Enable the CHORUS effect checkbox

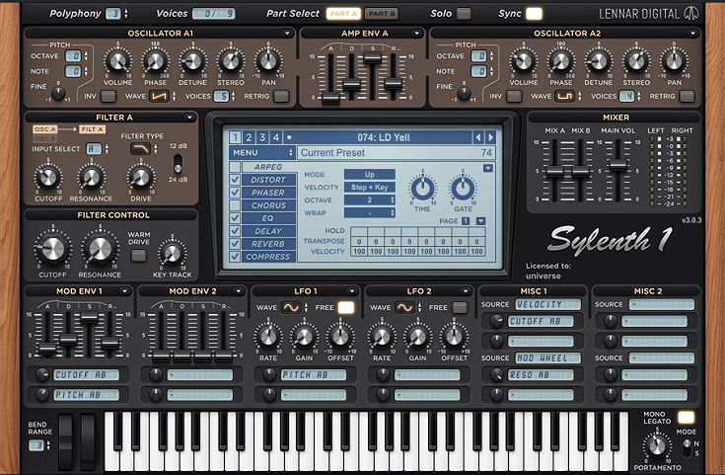coord(235,205)
